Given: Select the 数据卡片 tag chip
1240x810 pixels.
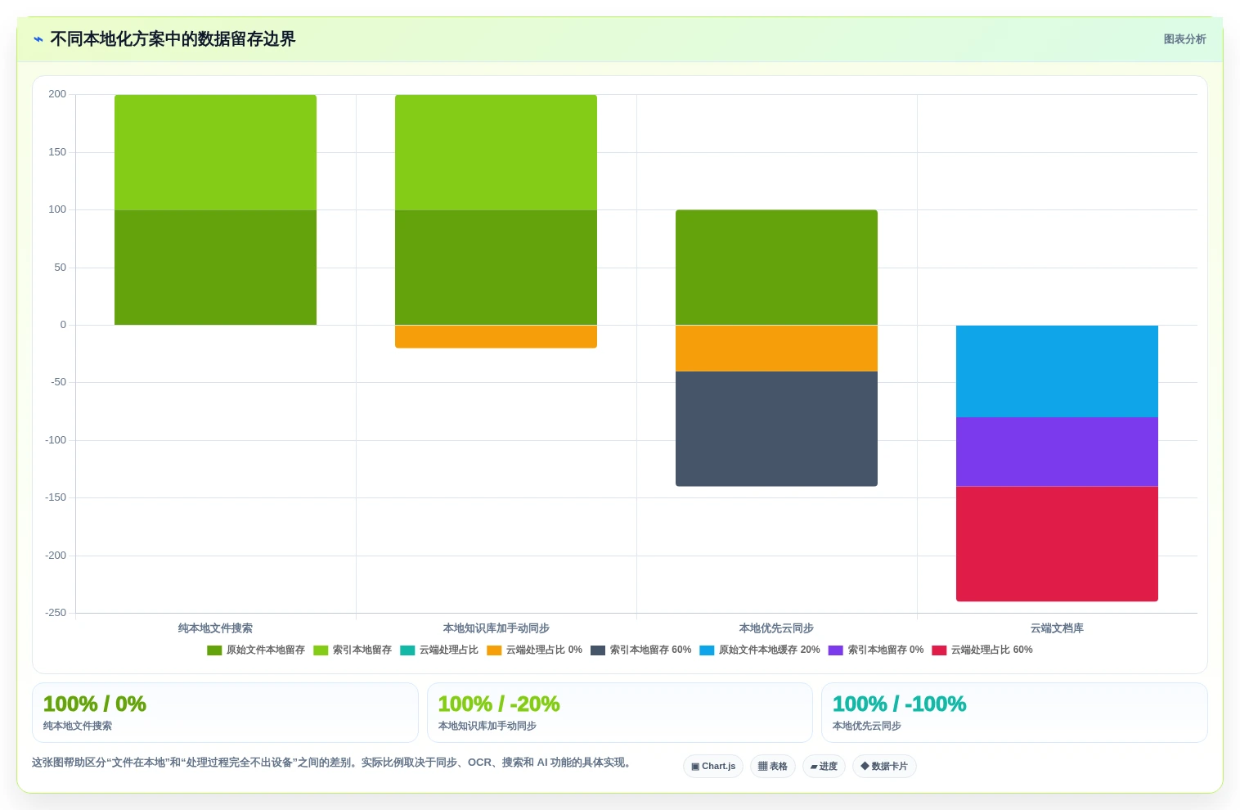Looking at the screenshot, I should pos(884,767).
